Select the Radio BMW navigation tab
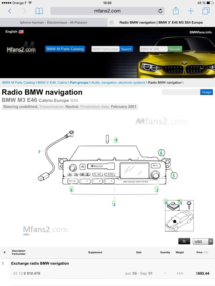Image resolution: width=215 pixels, height=286 pixels. click(x=161, y=22)
